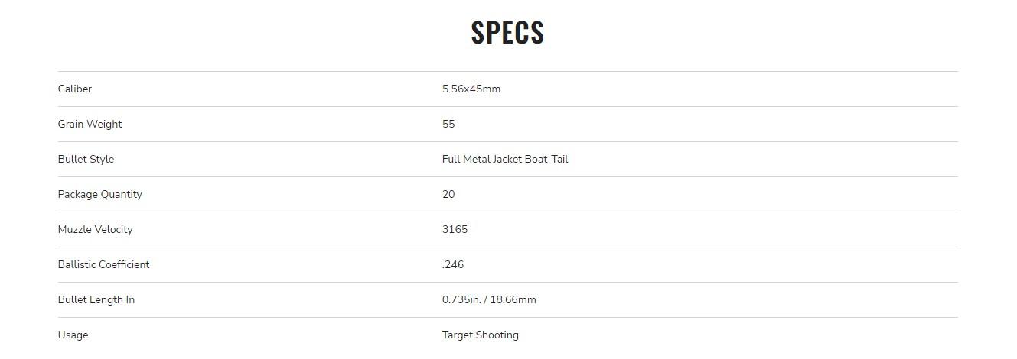Select the Target Shooting usage value
The image size is (1017, 359).
pos(480,335)
